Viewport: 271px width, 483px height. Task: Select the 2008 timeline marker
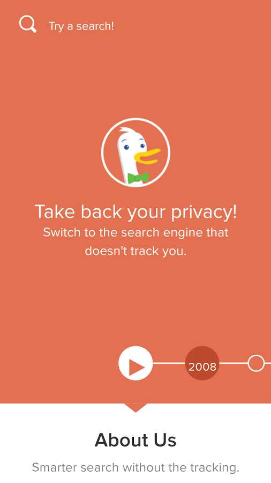[202, 363]
